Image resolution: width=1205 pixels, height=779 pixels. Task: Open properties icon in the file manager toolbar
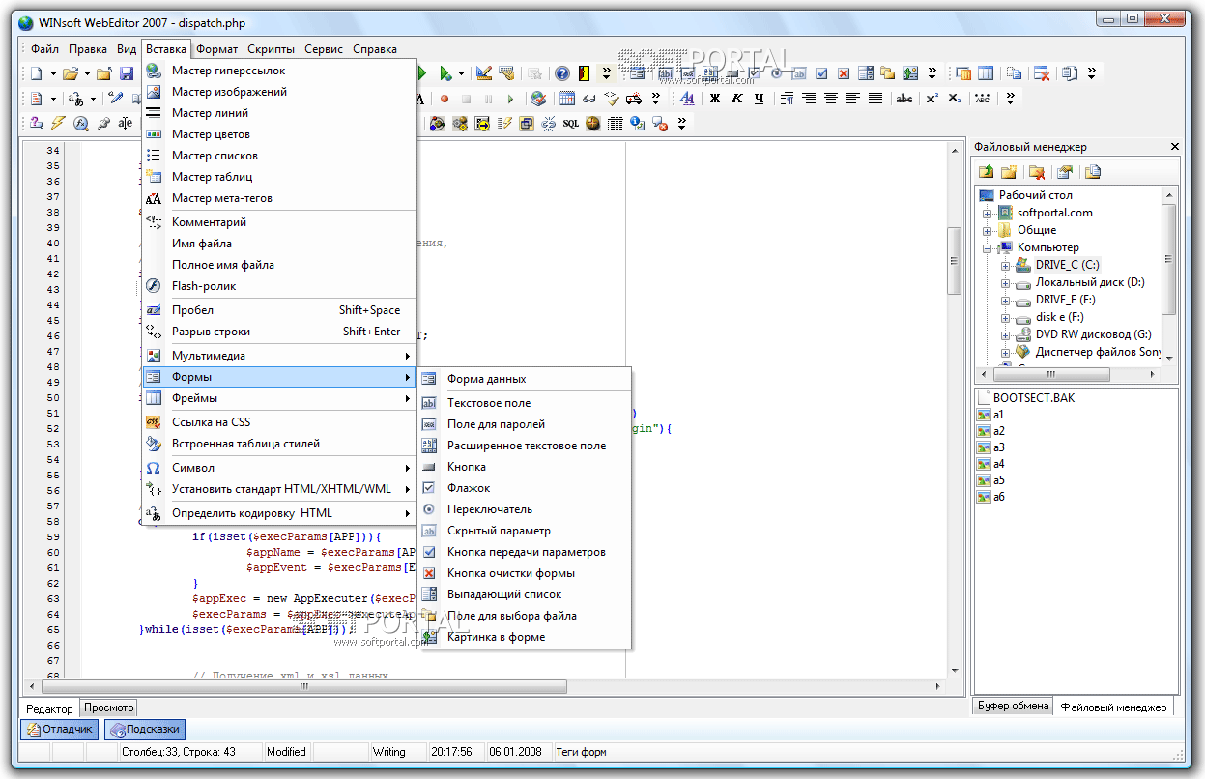(1065, 172)
